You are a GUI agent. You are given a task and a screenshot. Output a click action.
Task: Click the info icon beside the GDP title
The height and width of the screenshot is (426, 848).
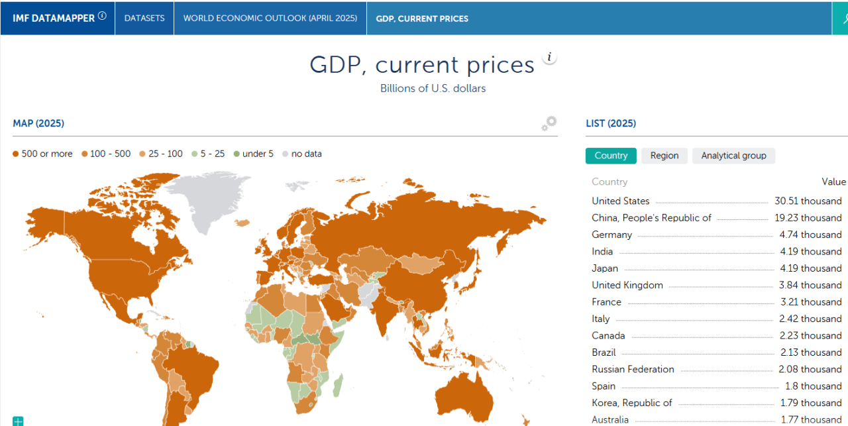coord(549,57)
